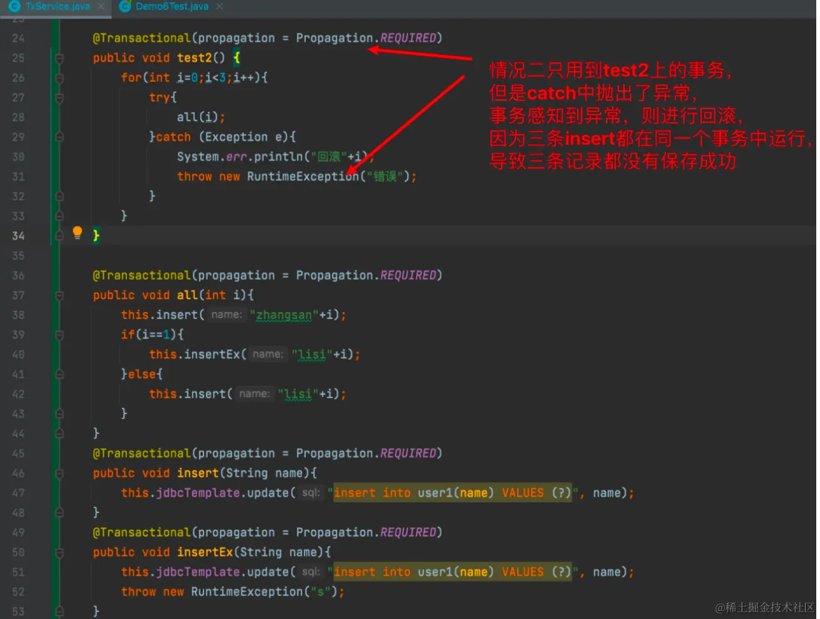Click method name insert on line 46
Screen dimensions: 820x619
[x=198, y=474]
